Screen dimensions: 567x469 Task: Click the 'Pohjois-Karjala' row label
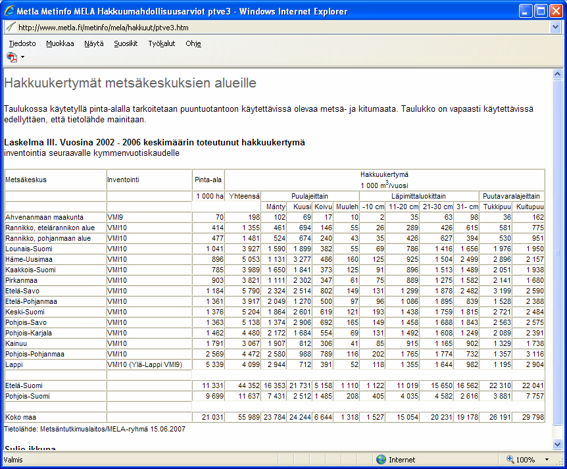[x=28, y=333]
